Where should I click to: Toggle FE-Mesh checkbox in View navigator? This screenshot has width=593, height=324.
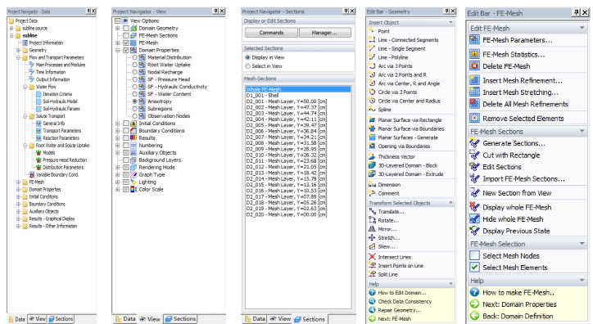click(126, 43)
